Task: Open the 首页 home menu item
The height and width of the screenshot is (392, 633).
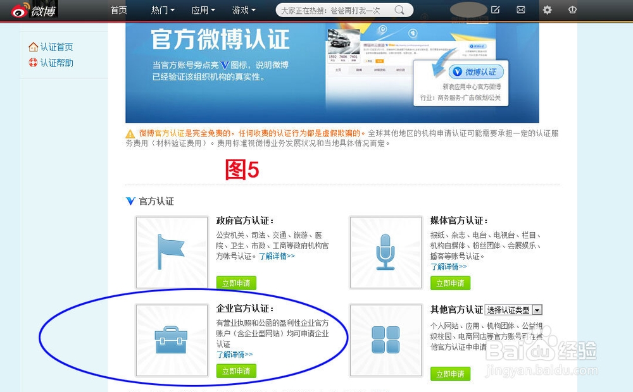Action: (119, 10)
